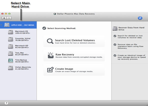Image resolution: width=148 pixels, height=106 pixels.
Task: Go back with the left arrow button
Action: tap(4, 18)
